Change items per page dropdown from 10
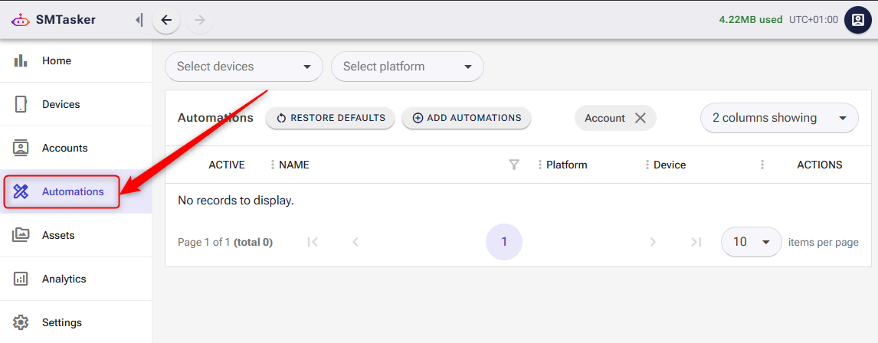This screenshot has width=878, height=343. (x=751, y=242)
